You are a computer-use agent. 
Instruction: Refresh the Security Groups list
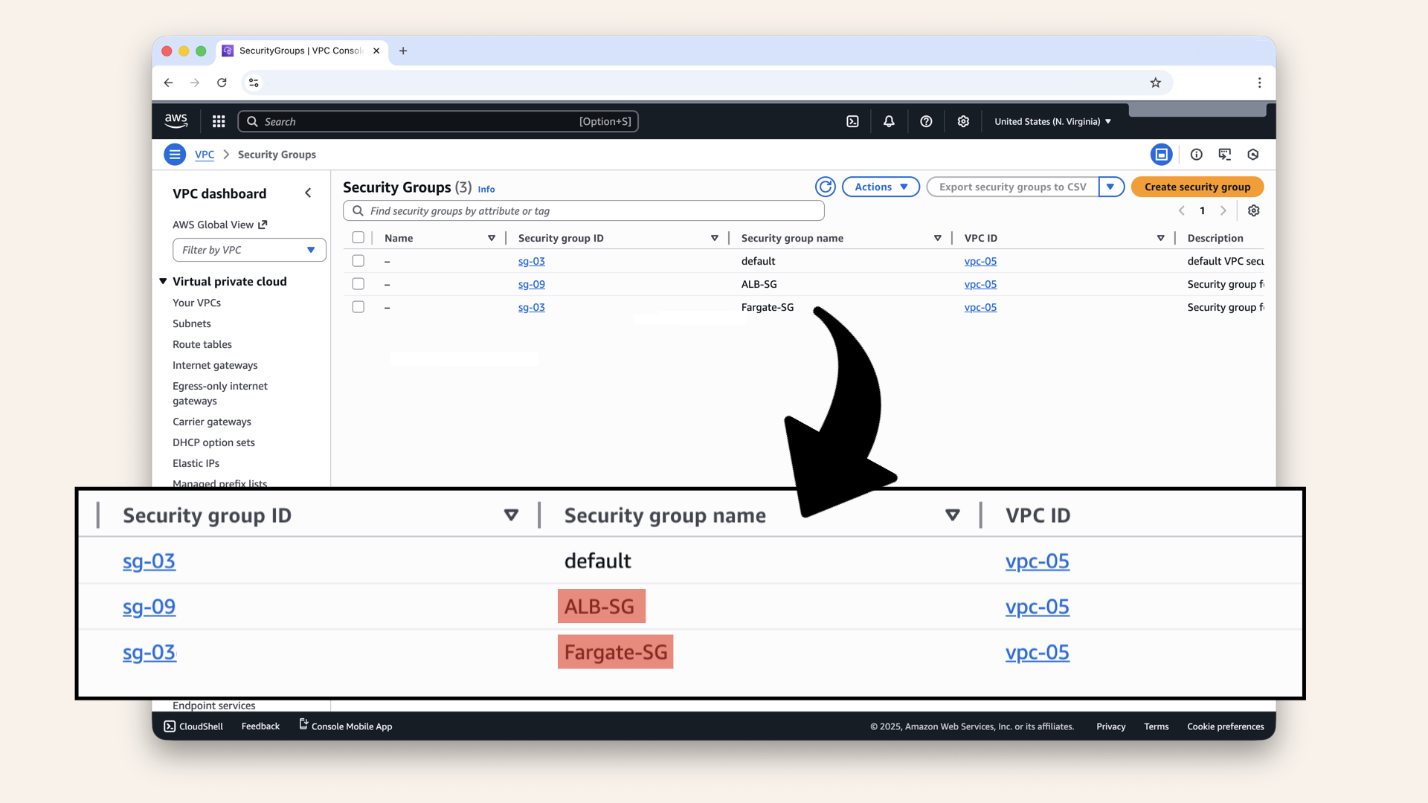[x=826, y=187]
